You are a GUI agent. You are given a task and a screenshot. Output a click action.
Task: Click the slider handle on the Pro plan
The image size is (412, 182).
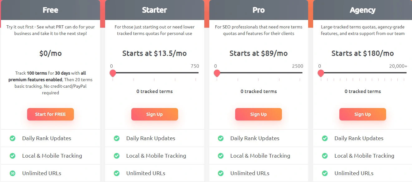click(217, 73)
